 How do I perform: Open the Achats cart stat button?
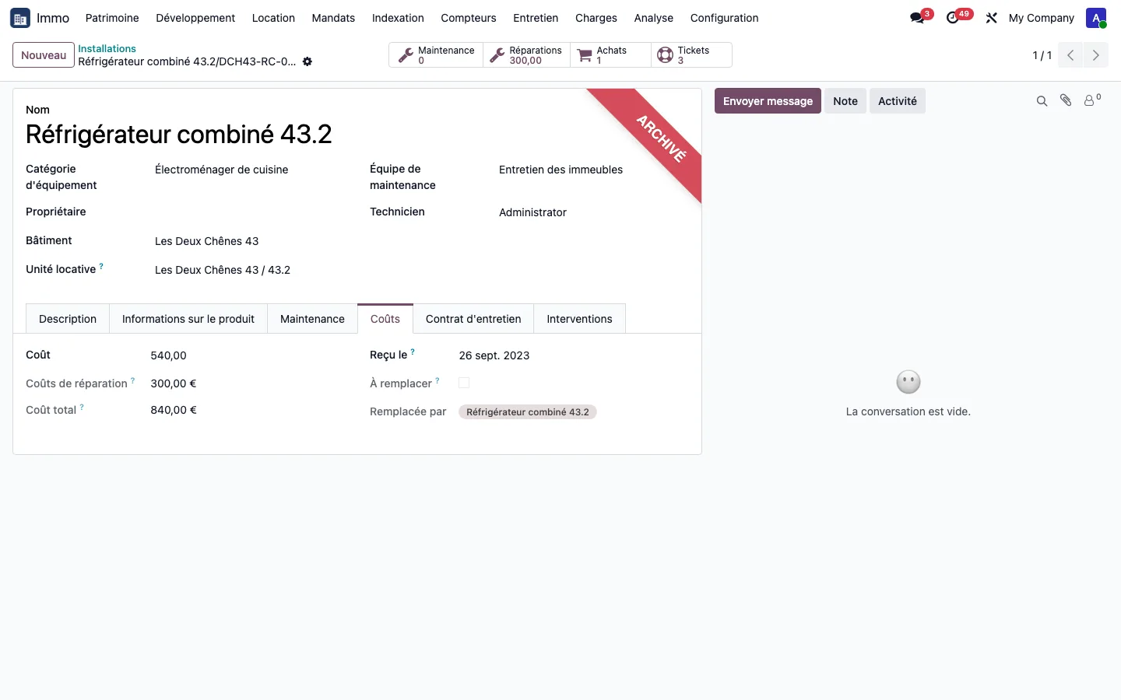click(610, 55)
